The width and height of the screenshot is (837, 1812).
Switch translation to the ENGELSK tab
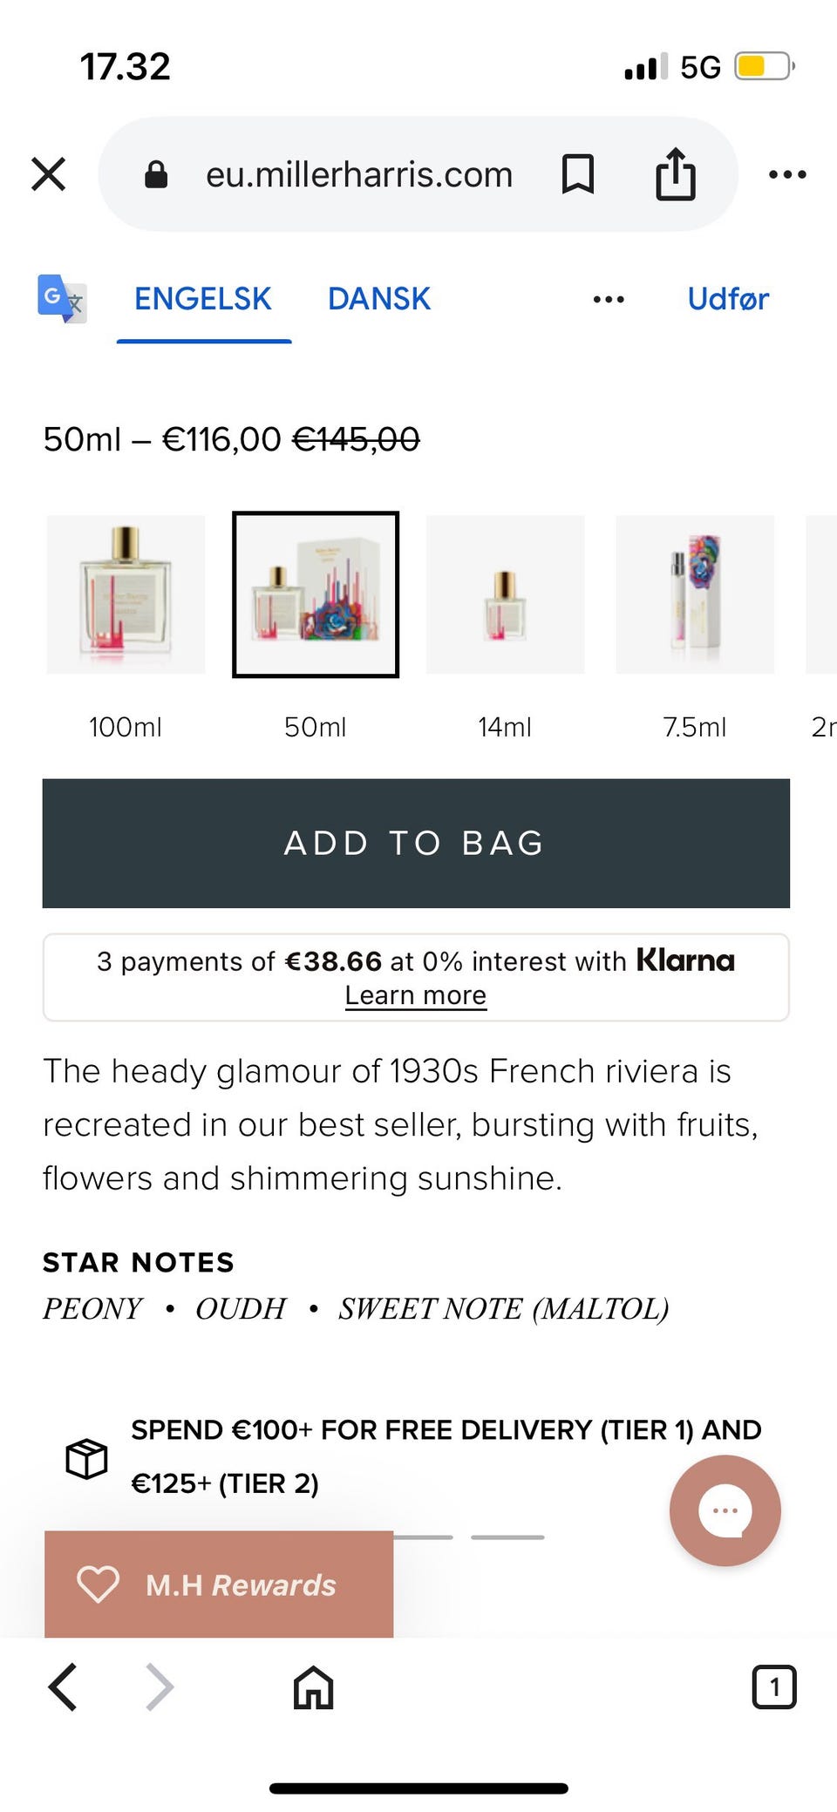[203, 299]
